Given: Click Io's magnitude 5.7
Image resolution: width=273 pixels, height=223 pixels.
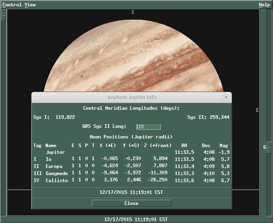Looking at the screenshot, I should [225, 159].
